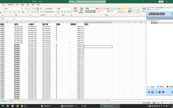This screenshot has width=173, height=108.
Task: Click the search box in title bar
Action: pyautogui.click(x=87, y=1)
